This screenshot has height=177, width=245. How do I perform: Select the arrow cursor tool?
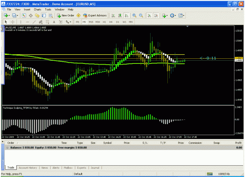click(6, 22)
